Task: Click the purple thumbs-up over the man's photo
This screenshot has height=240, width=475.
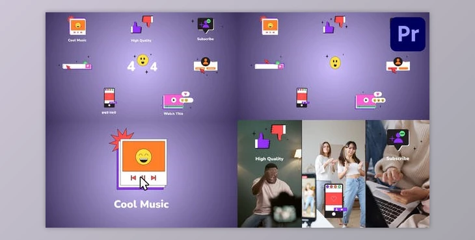Action: pyautogui.click(x=262, y=141)
